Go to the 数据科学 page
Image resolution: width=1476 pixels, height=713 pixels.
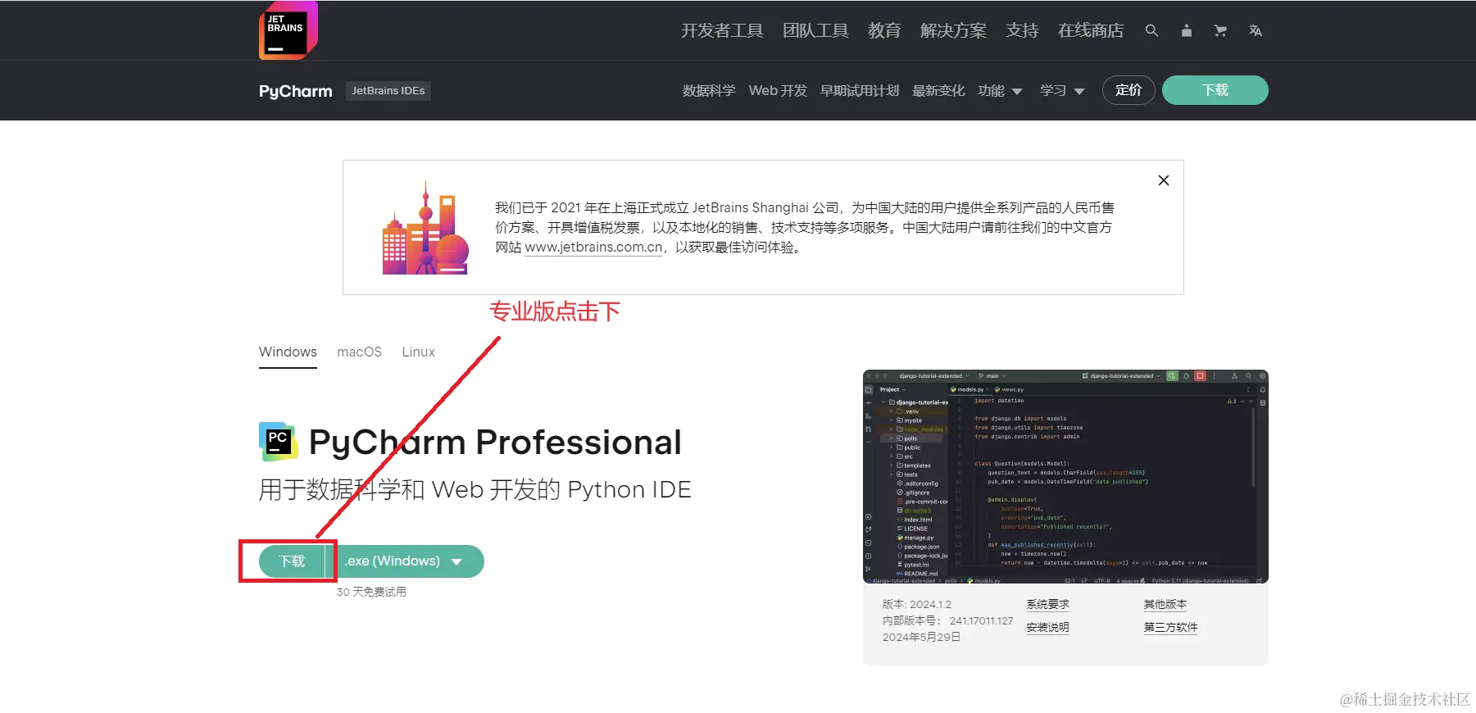[x=709, y=90]
